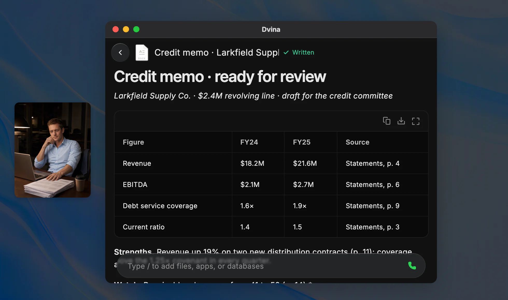Expand the table to fullscreen
Image resolution: width=508 pixels, height=300 pixels.
tap(416, 121)
